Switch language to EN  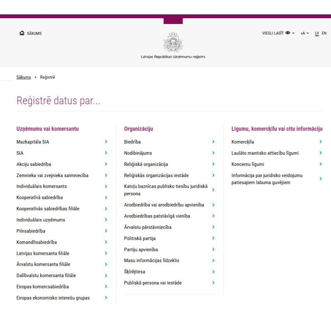click(x=324, y=33)
